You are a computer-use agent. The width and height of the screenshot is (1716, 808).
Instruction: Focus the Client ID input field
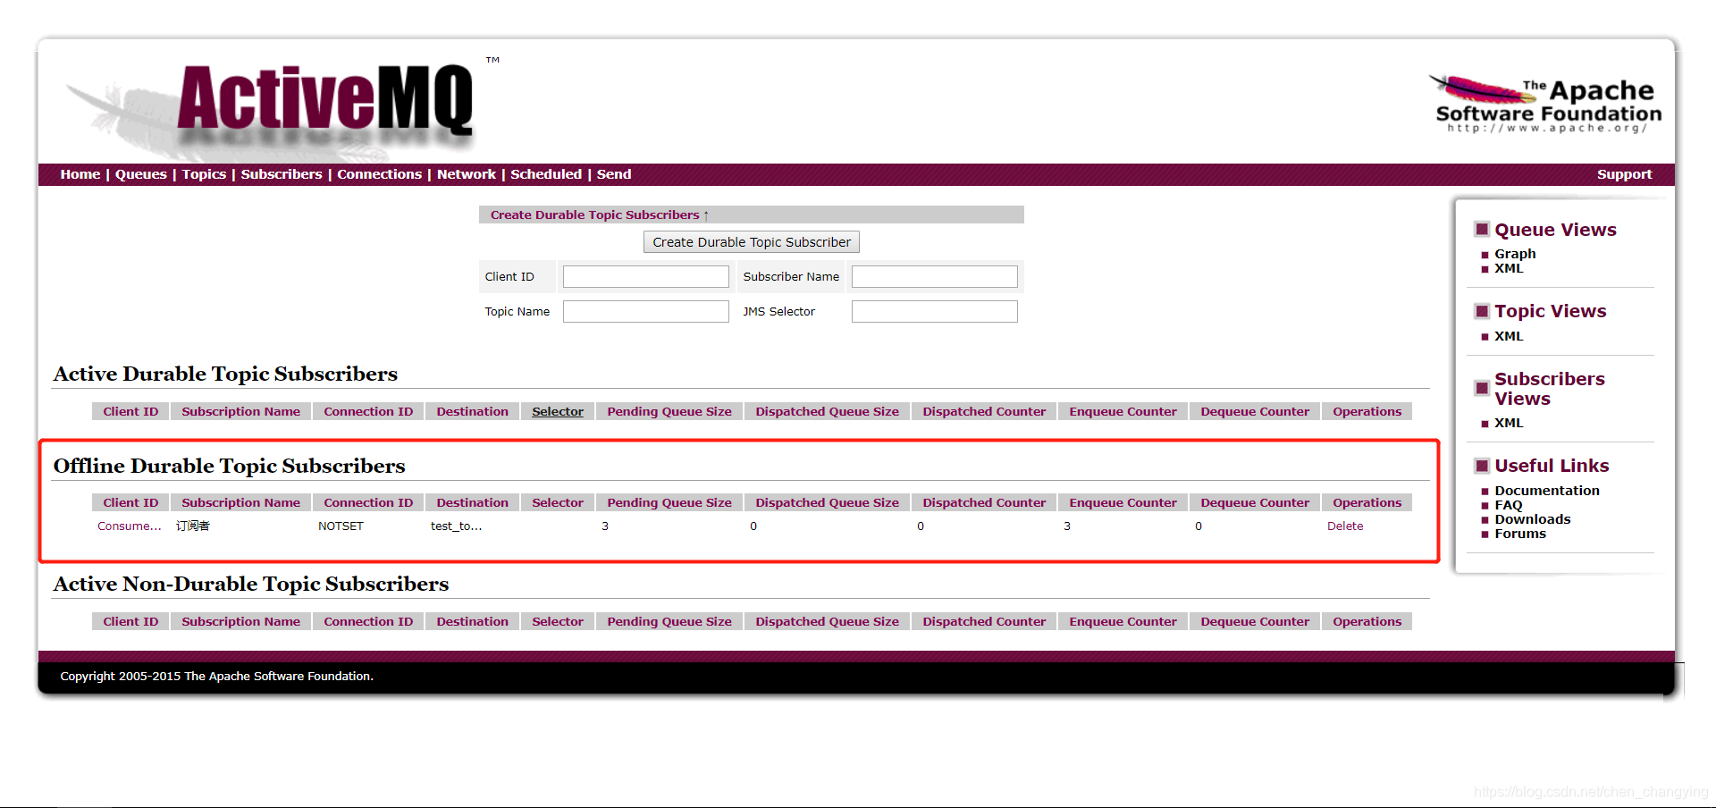646,277
